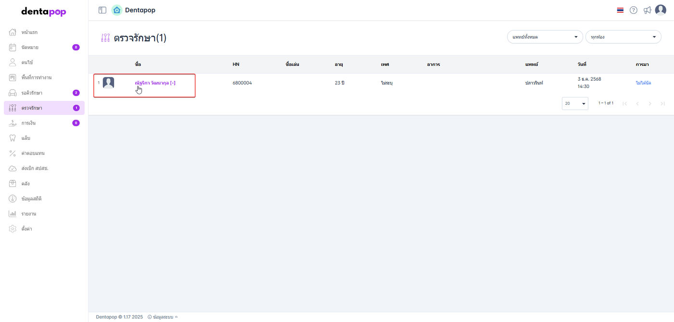Click the อายุ column header
674x322 pixels.
339,64
